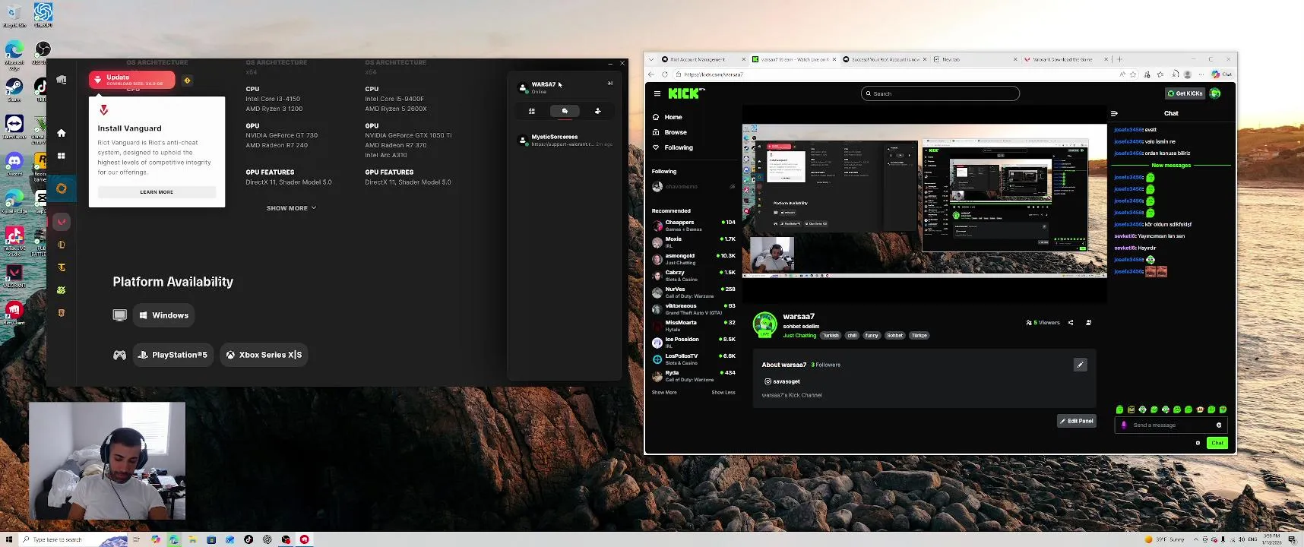Open TikTok icon in the taskbar

tap(248, 539)
